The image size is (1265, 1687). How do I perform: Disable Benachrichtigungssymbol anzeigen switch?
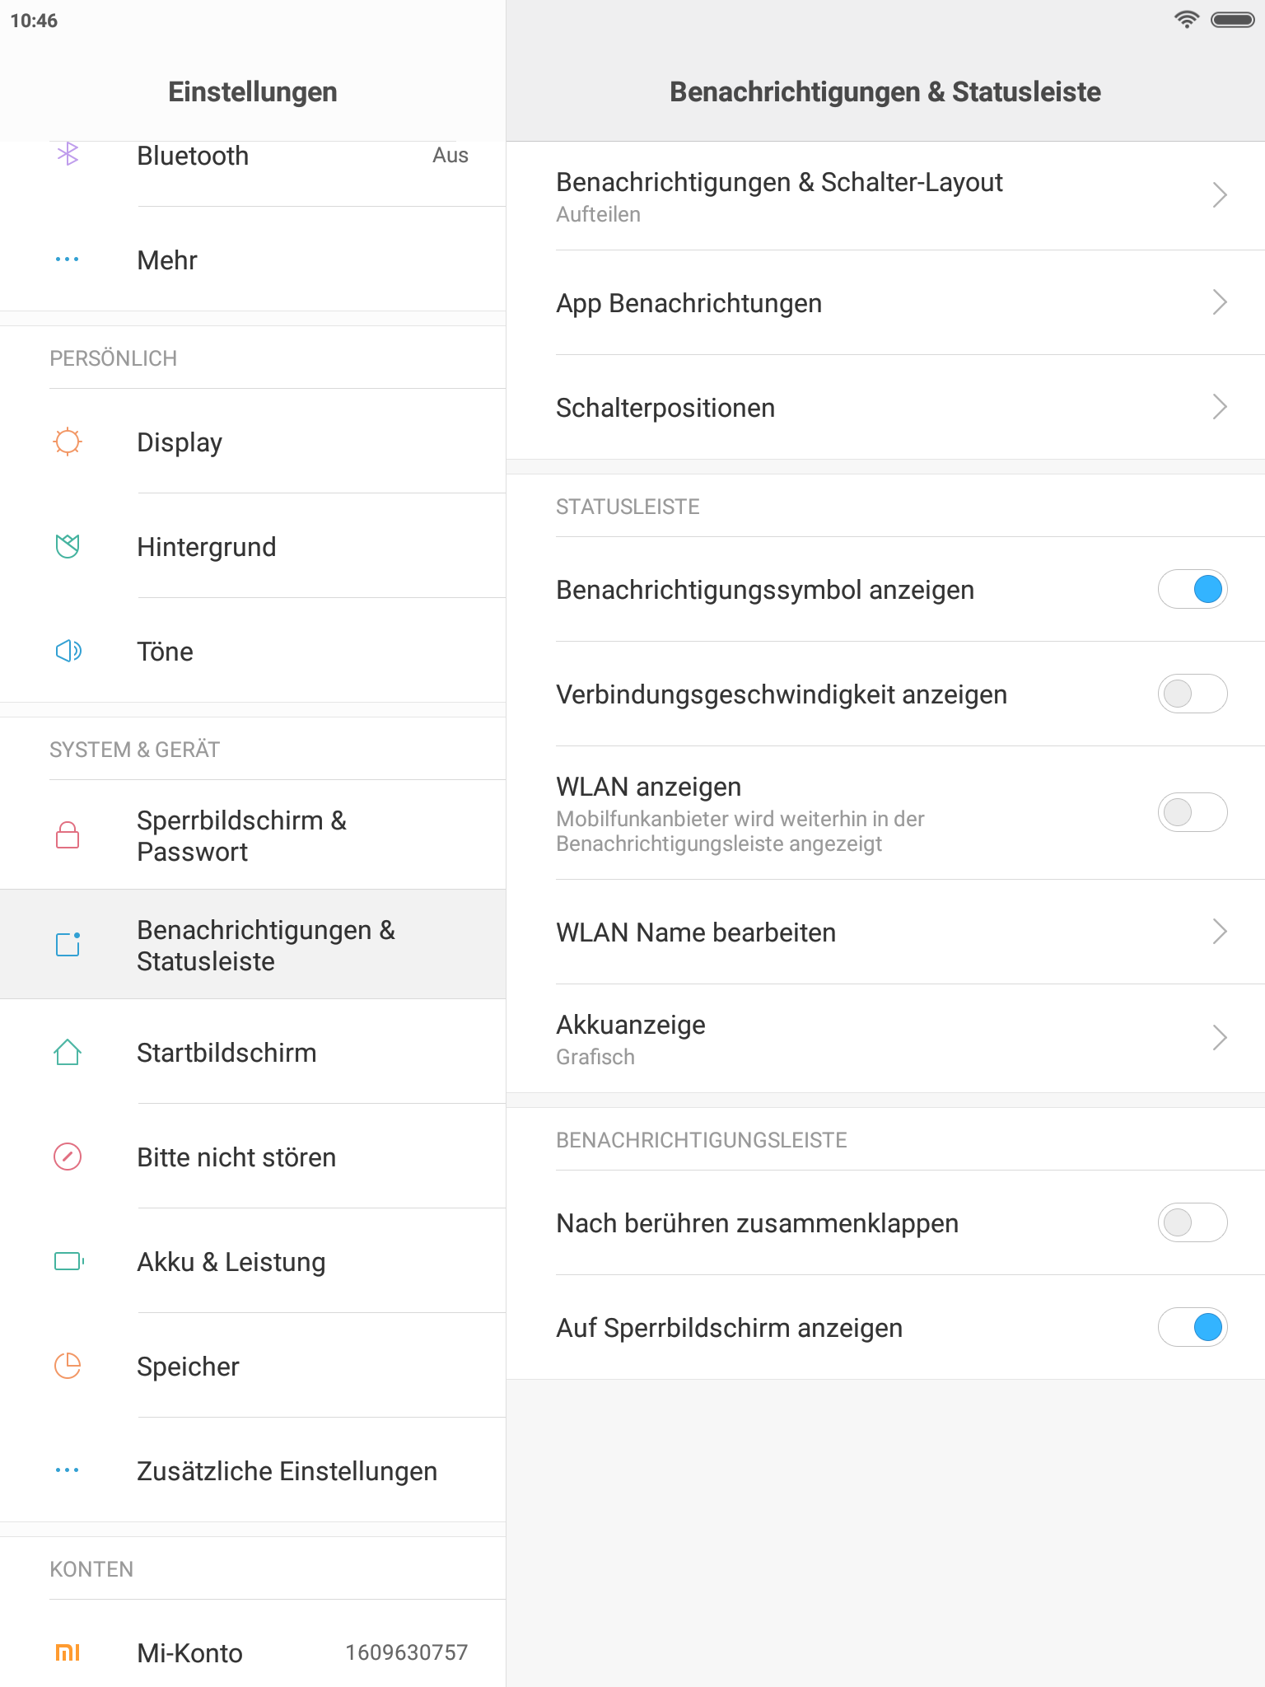click(x=1192, y=590)
